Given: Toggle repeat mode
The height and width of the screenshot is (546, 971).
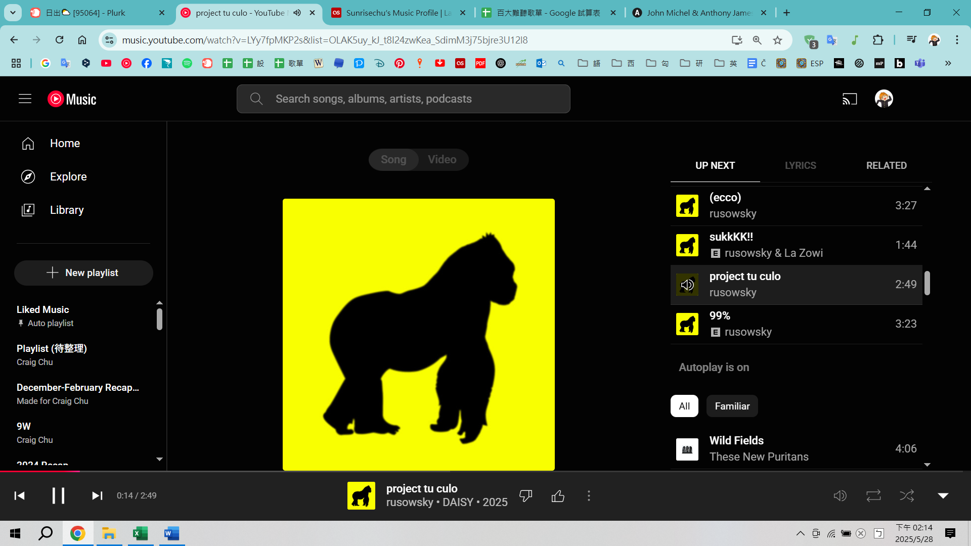Looking at the screenshot, I should [873, 496].
